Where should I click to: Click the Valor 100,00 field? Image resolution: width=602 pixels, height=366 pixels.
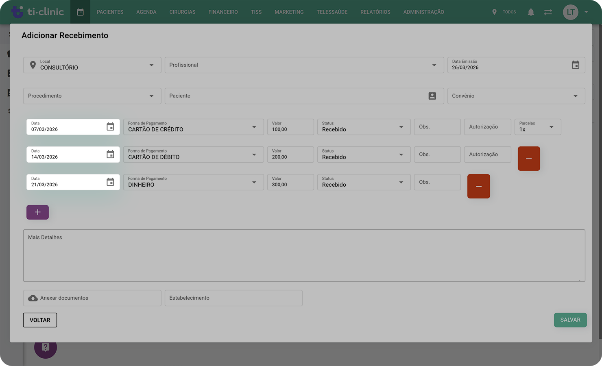click(290, 127)
